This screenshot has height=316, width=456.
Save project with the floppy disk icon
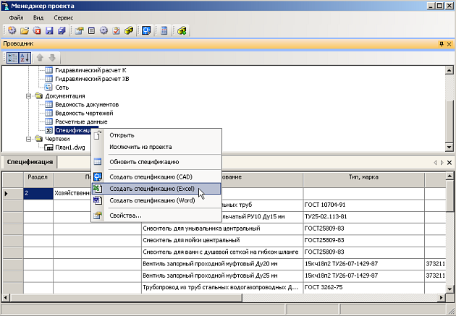coord(49,30)
